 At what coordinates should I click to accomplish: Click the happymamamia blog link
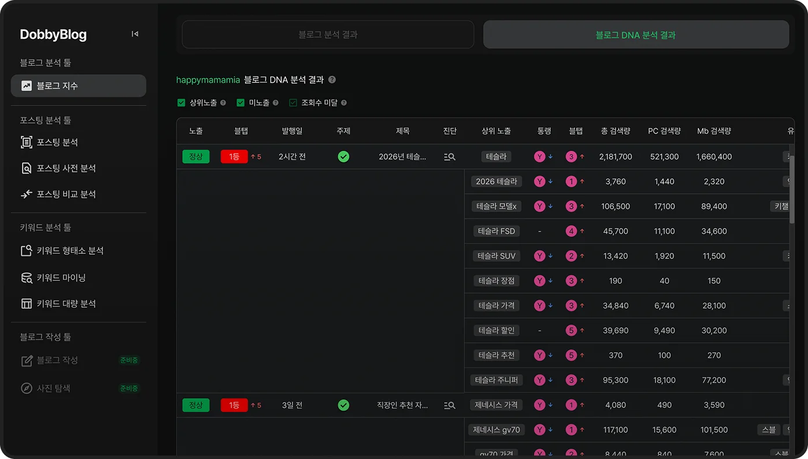click(208, 80)
